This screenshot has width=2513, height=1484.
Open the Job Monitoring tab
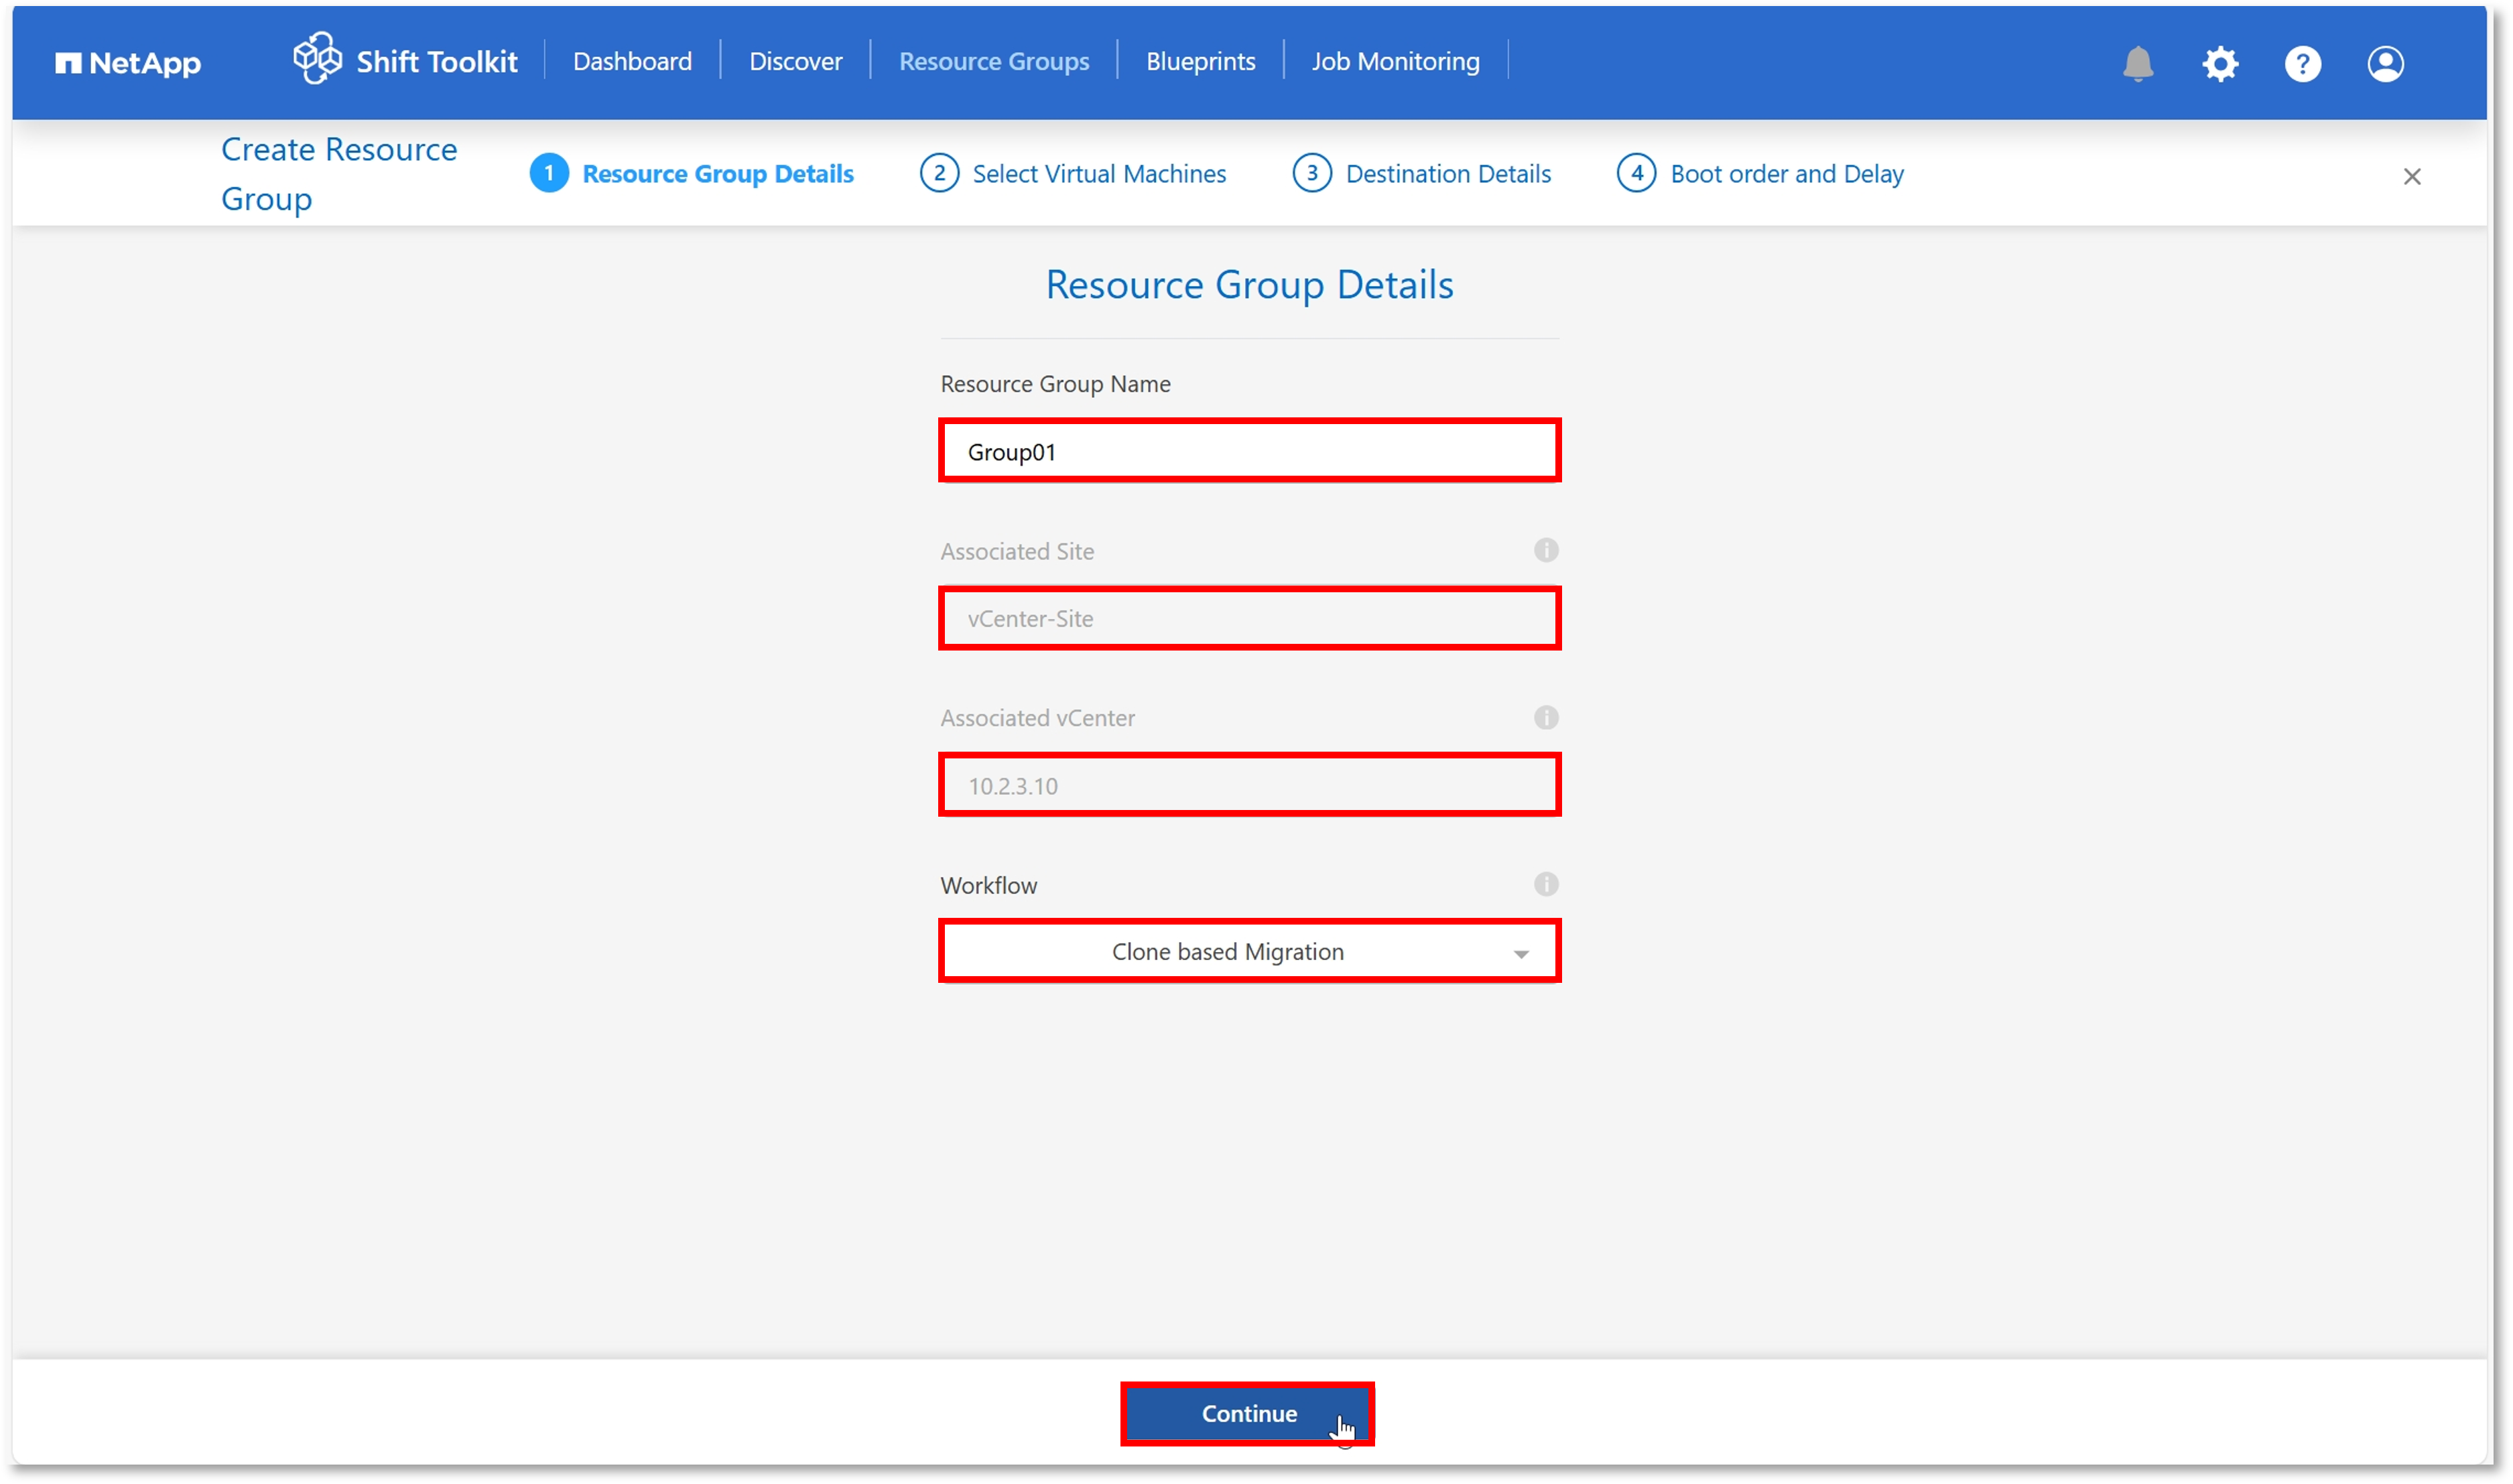(x=1395, y=61)
